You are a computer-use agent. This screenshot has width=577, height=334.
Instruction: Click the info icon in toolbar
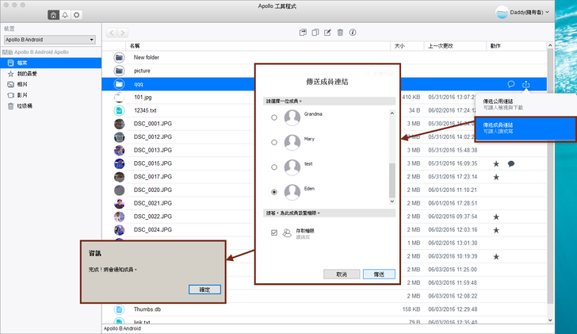353,33
